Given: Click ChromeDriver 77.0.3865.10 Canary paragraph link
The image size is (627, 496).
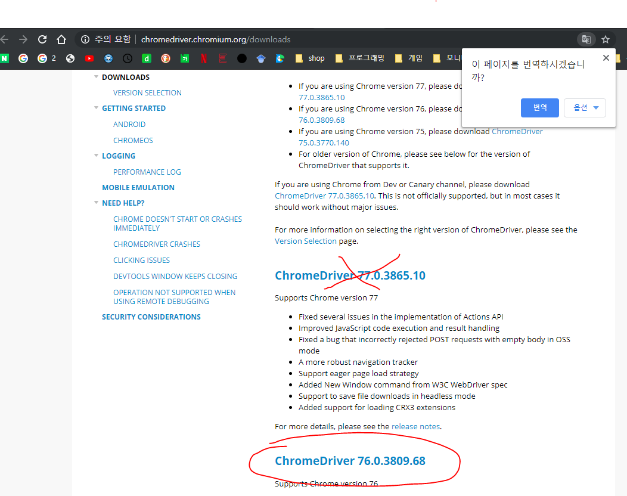Looking at the screenshot, I should (x=324, y=196).
